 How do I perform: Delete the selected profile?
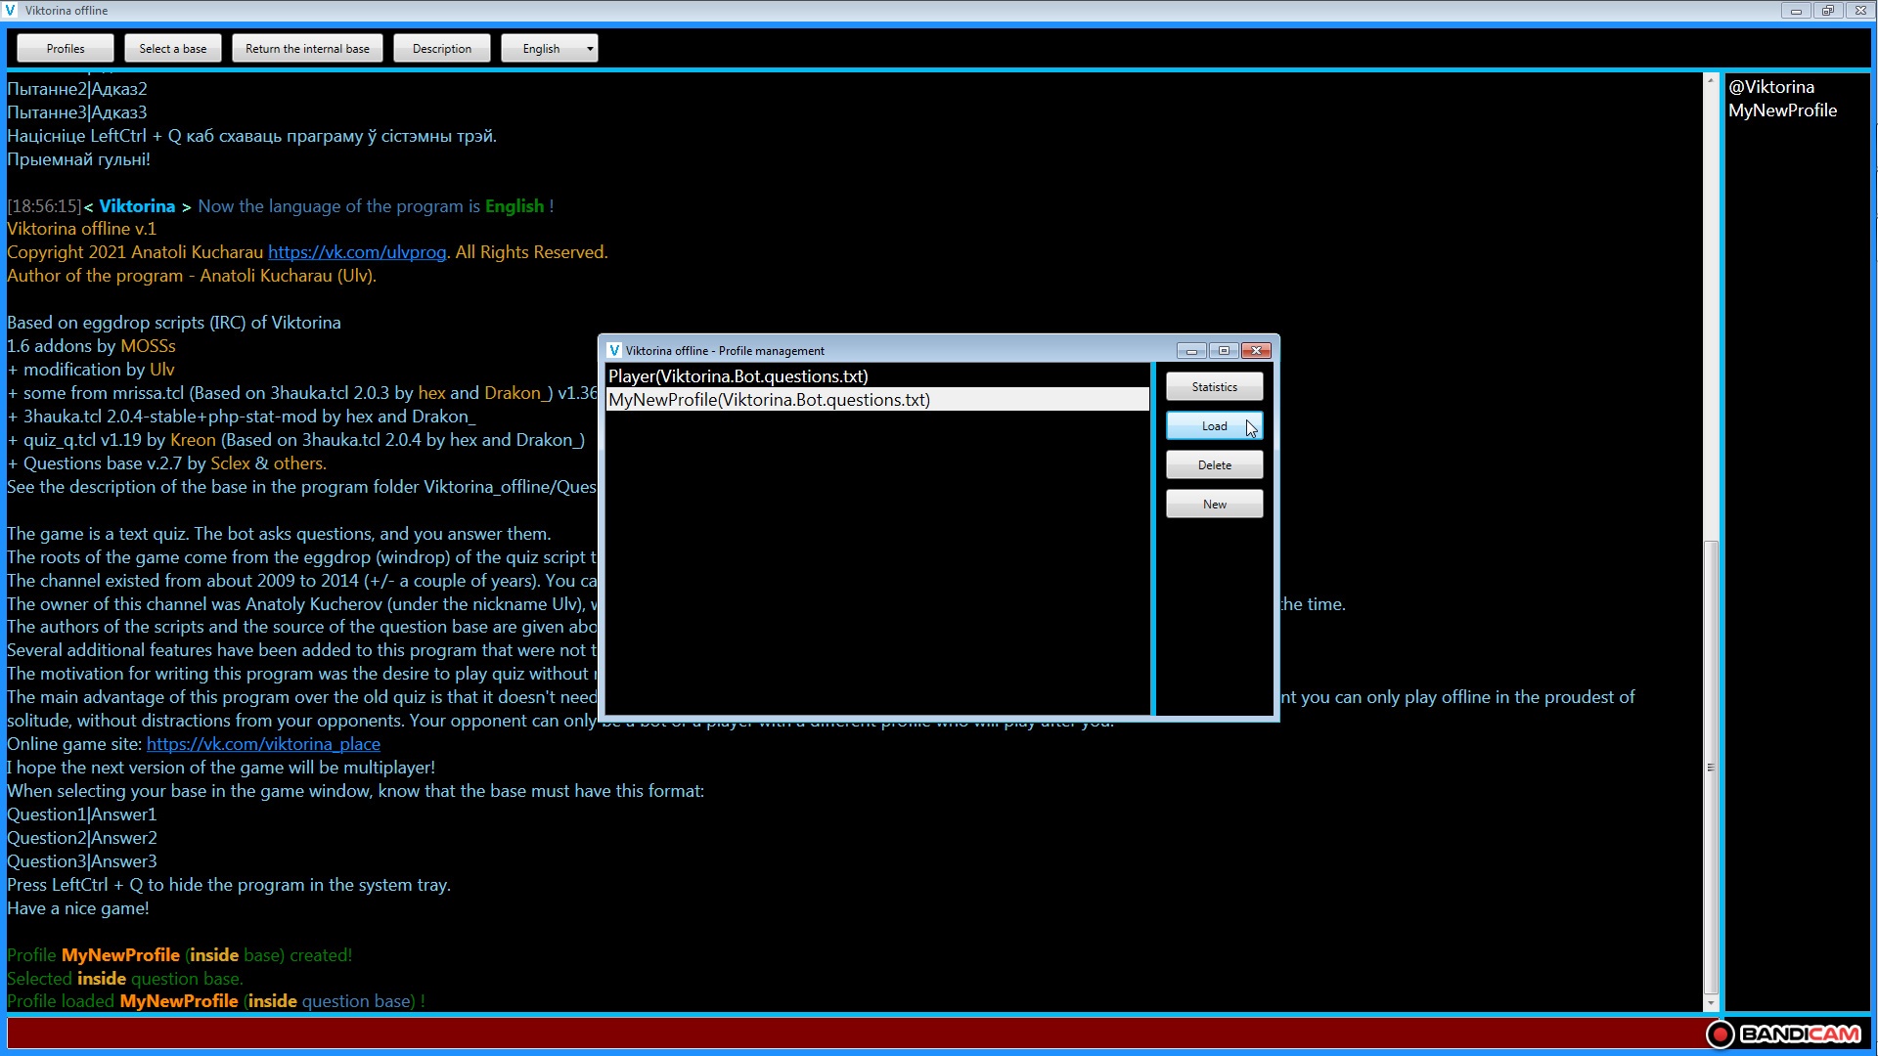coord(1214,465)
